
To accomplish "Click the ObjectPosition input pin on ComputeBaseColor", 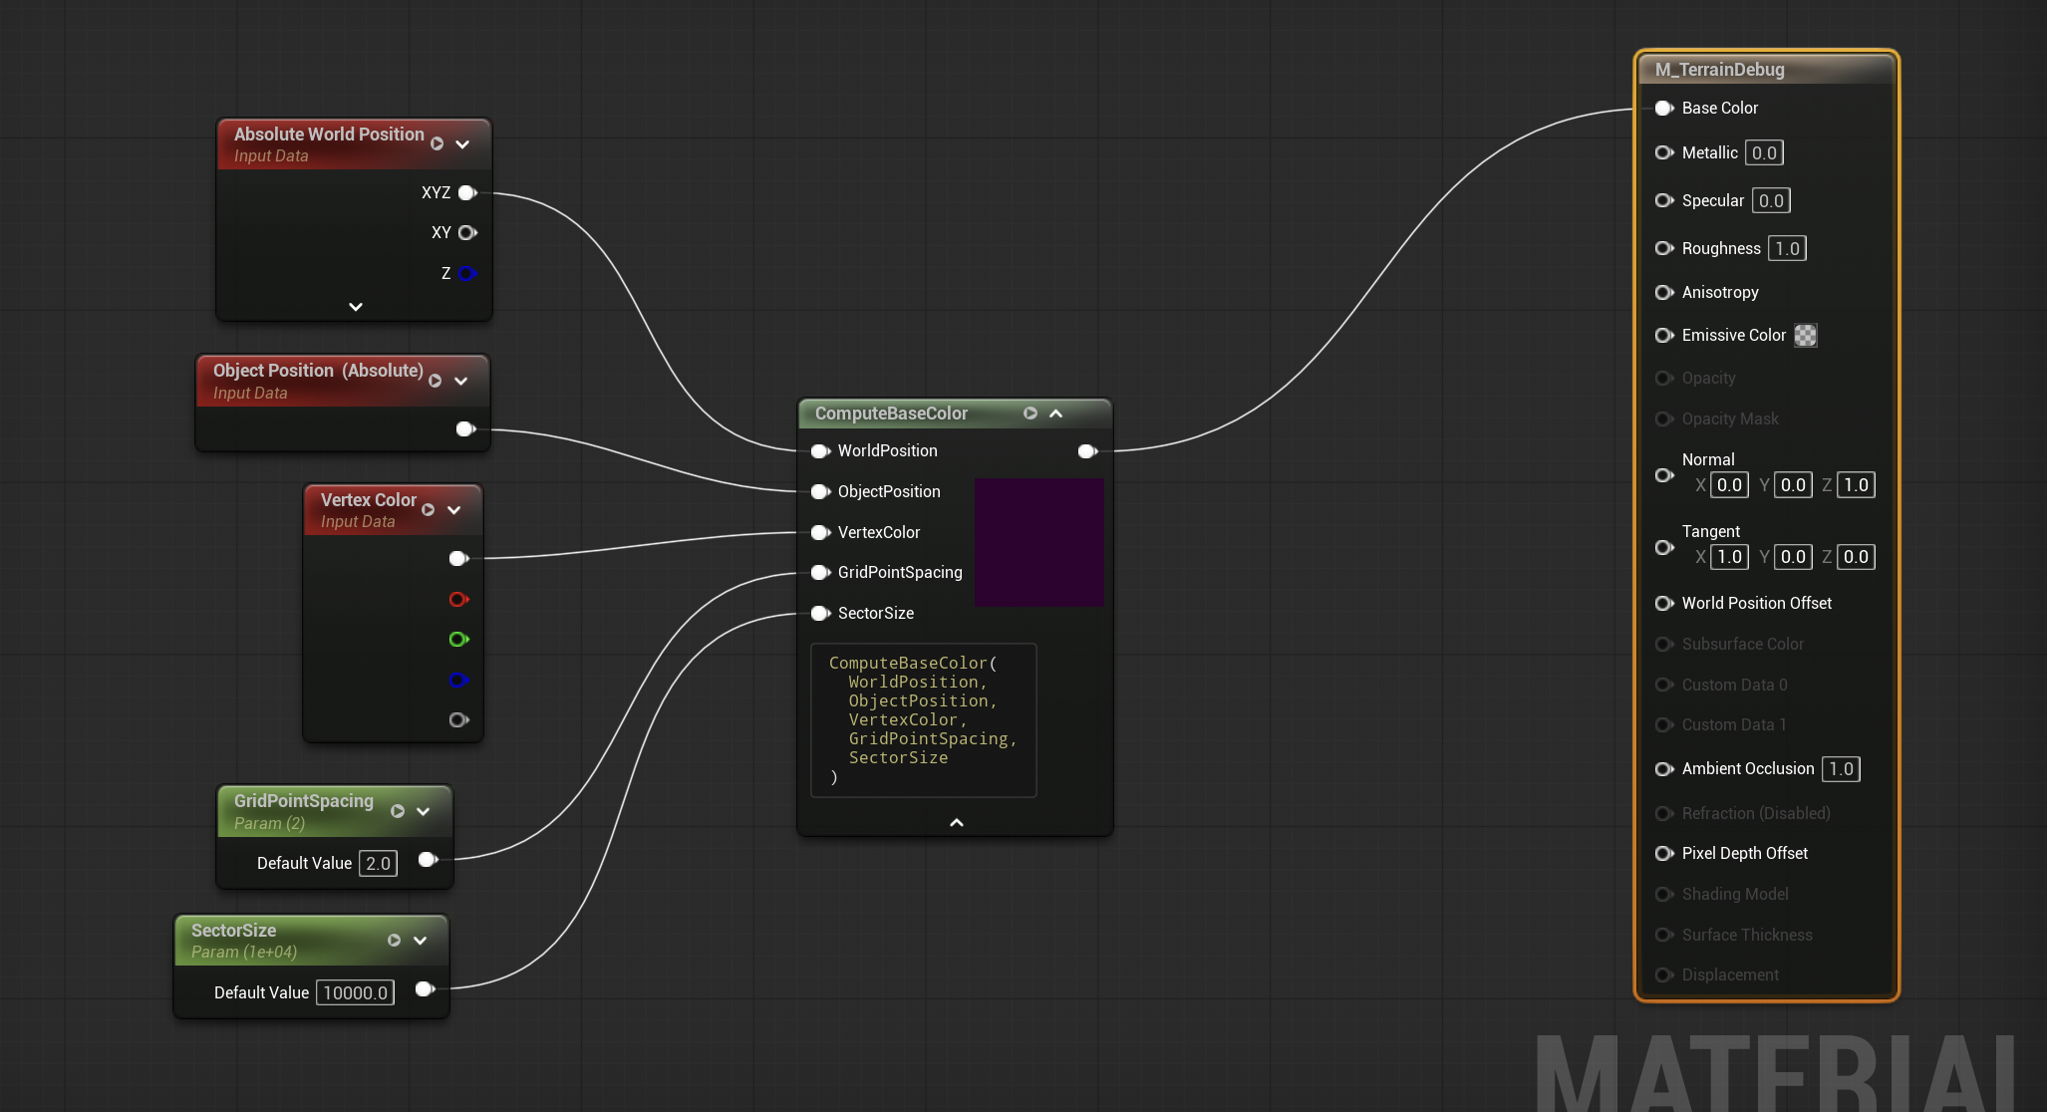I will [820, 492].
